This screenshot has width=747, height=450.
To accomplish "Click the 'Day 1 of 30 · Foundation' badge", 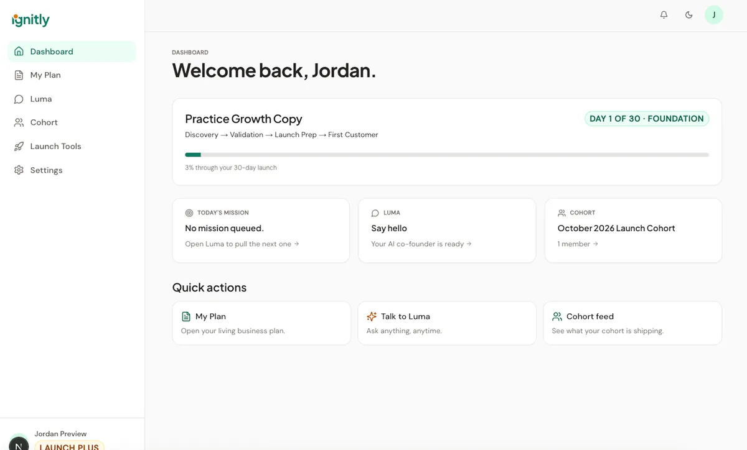I will point(647,119).
